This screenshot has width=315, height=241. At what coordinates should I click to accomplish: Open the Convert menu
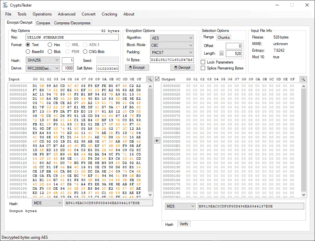pos(89,14)
